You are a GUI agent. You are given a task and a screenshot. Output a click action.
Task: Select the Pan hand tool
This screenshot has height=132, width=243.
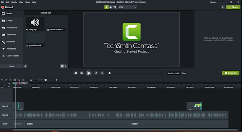(110, 7)
